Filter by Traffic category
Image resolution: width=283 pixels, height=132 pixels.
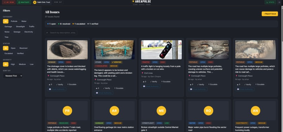(32, 27)
